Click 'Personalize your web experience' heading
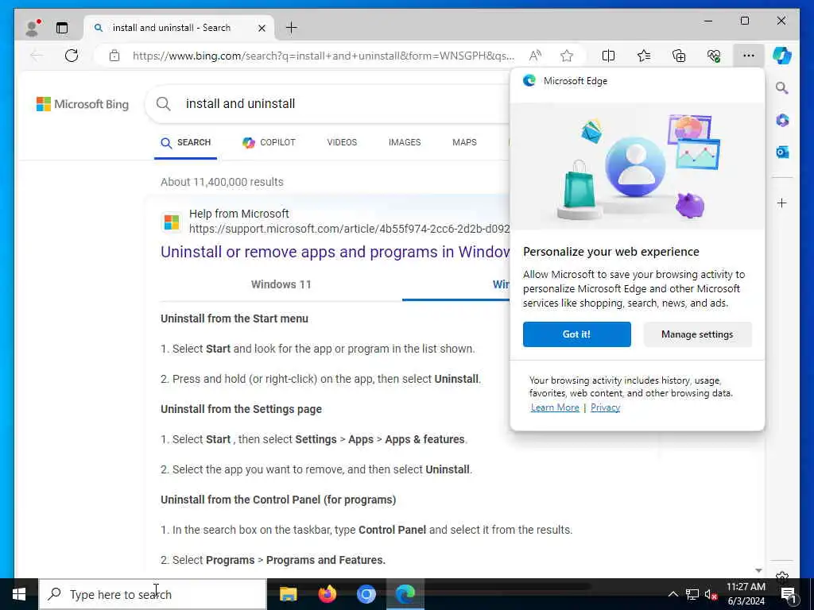The image size is (814, 610). coord(611,252)
